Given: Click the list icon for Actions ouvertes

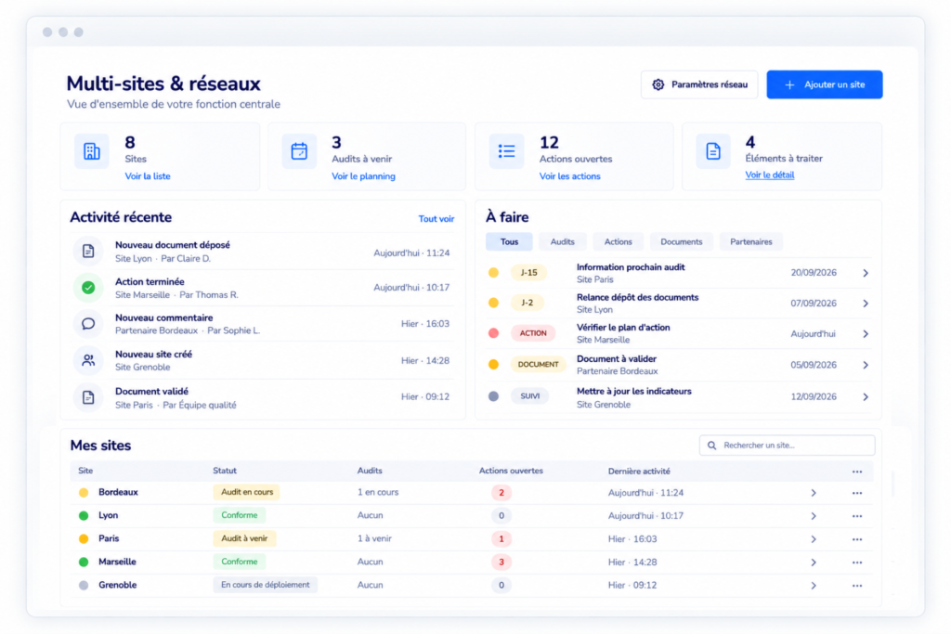Looking at the screenshot, I should 506,151.
